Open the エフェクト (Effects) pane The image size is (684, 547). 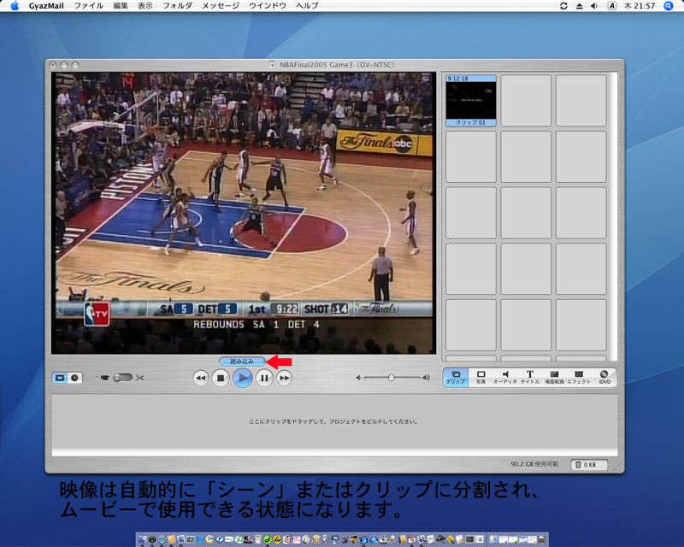click(x=579, y=377)
